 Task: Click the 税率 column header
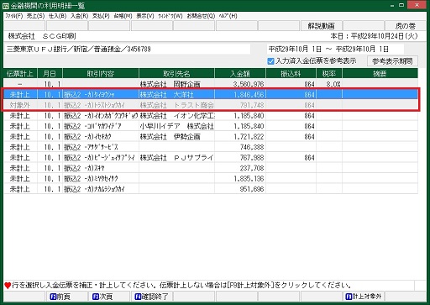point(329,74)
